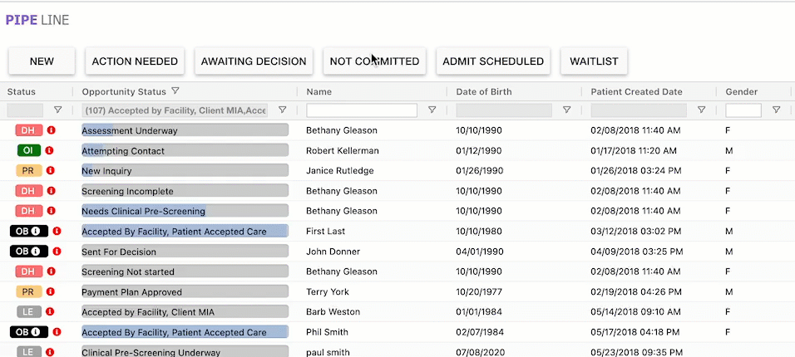Open the ADMIT SCHEDULED view
The height and width of the screenshot is (357, 795).
click(493, 61)
